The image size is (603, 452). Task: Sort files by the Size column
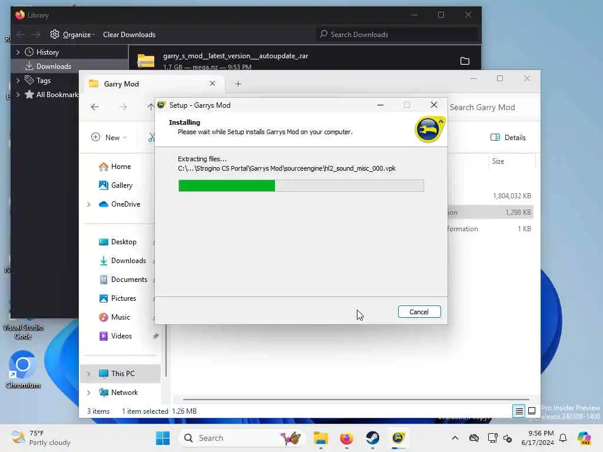click(x=498, y=161)
